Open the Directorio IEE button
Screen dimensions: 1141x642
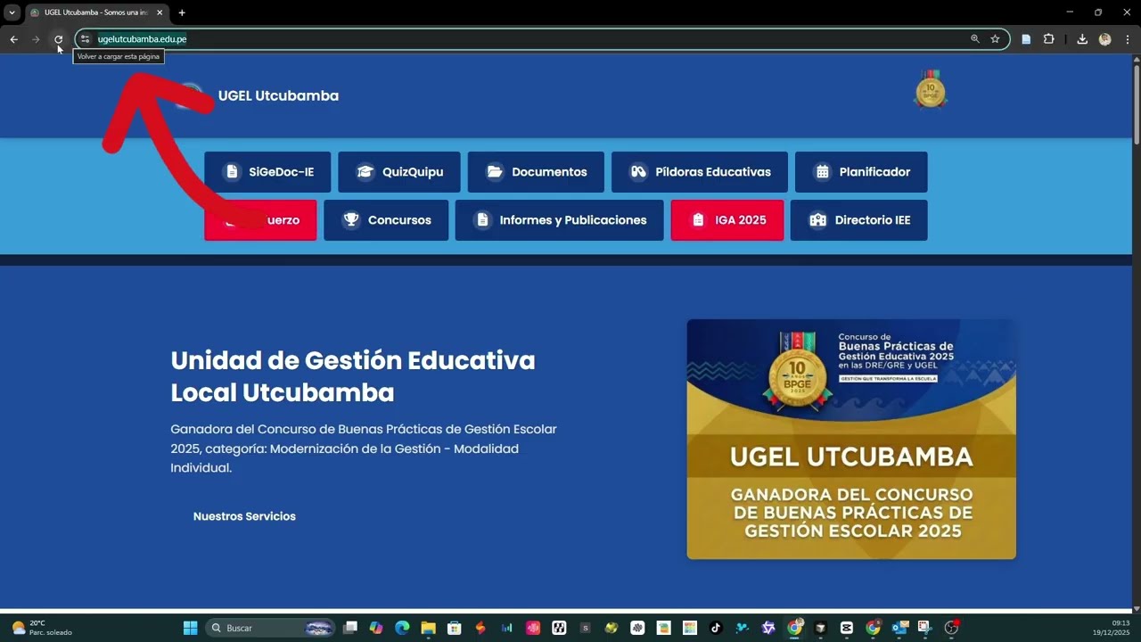point(858,220)
